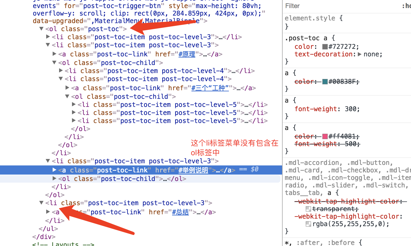The width and height of the screenshot is (411, 246).
Task: Expand the ol post-toc-child beside #举例说明
Action: pos(54,178)
